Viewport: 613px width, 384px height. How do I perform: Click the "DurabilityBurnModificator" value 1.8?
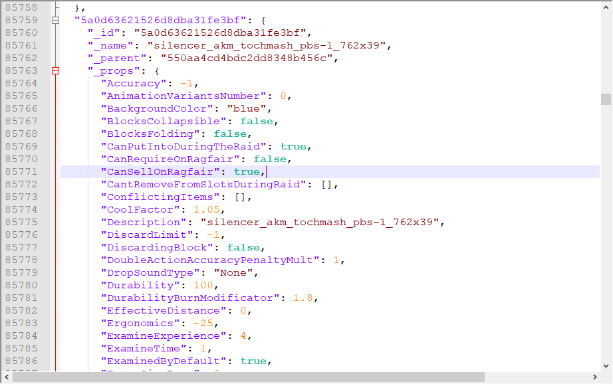point(303,298)
